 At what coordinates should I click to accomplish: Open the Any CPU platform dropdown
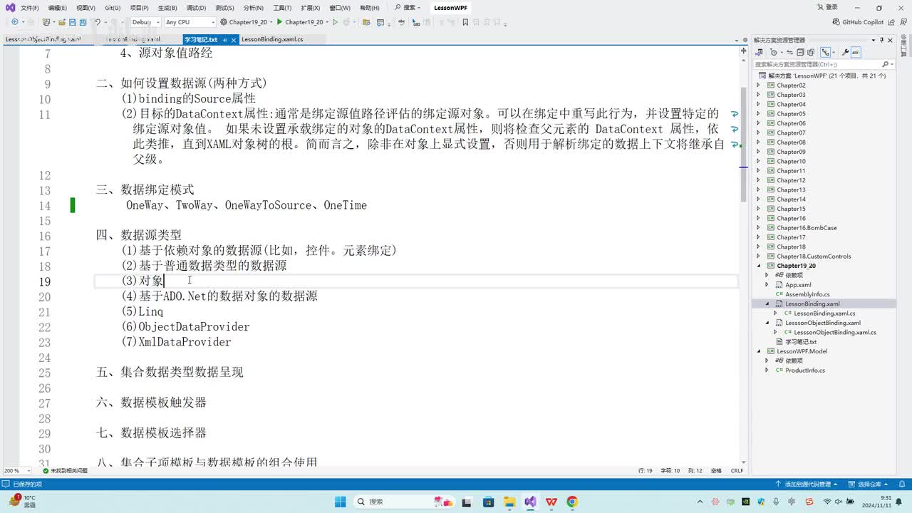(190, 22)
